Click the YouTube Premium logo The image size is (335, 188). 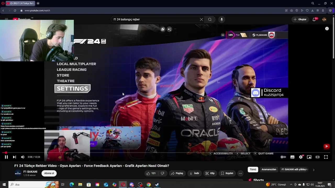pyautogui.click(x=21, y=19)
